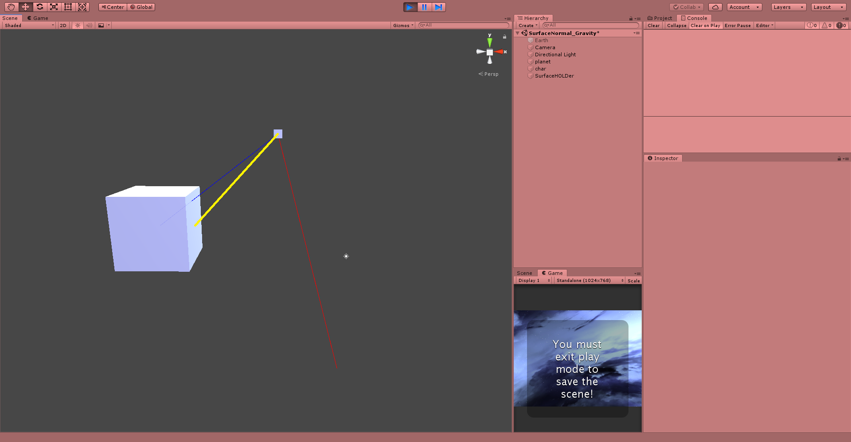Screen dimensions: 851x442
Task: Toggle Global handle rotation button
Action: point(141,7)
